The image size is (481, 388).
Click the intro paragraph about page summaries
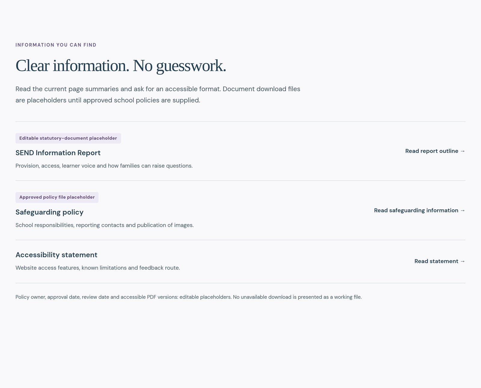(x=158, y=94)
